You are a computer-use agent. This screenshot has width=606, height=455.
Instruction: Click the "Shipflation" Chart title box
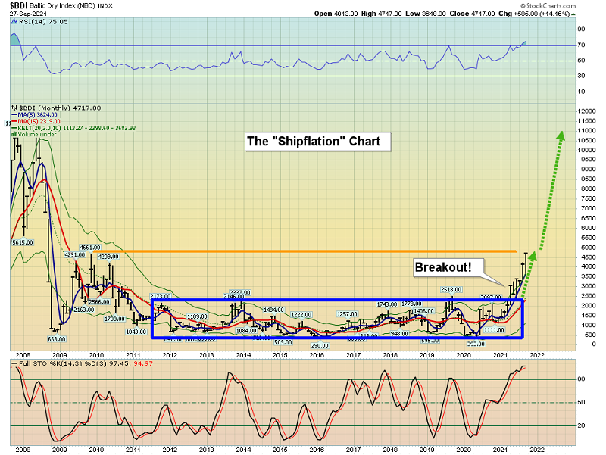click(317, 142)
